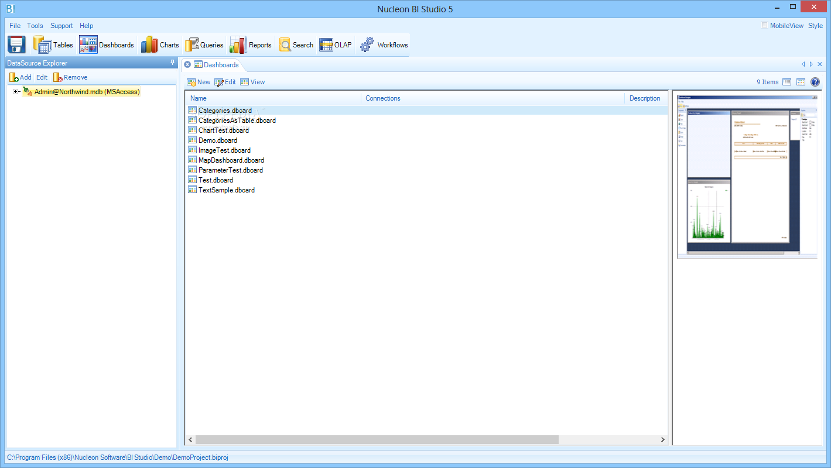This screenshot has width=831, height=468.
Task: Go to the previous tab with left arrow
Action: click(803, 64)
